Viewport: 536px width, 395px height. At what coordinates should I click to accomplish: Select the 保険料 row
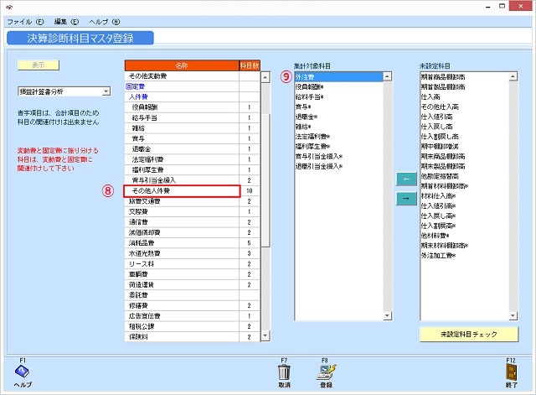193,337
